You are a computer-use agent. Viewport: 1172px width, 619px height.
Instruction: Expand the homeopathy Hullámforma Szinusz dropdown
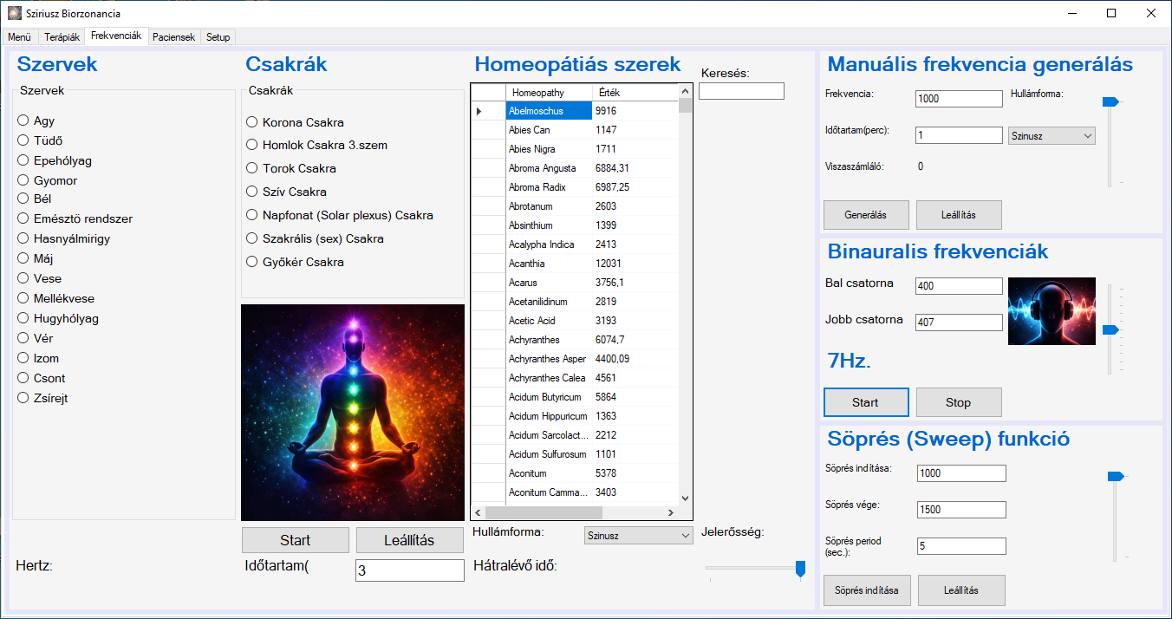click(638, 536)
